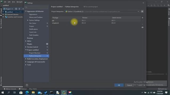This screenshot has height=95, width=170.
Task: Click locate target icon in Project panel
Action: (16, 9)
